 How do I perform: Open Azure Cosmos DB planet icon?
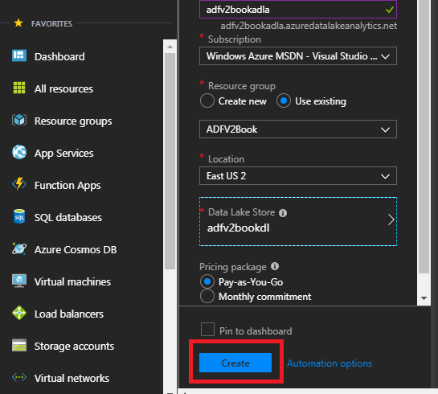click(x=19, y=248)
